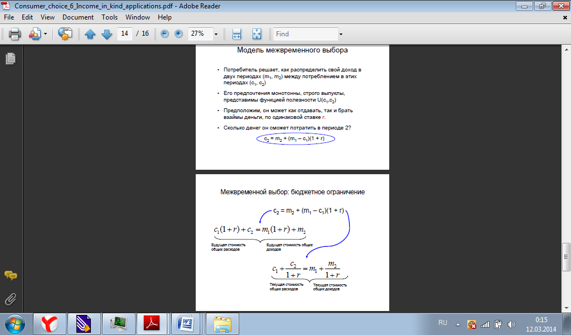Click the clock showing 0:15
The height and width of the screenshot is (335, 571).
(x=541, y=320)
